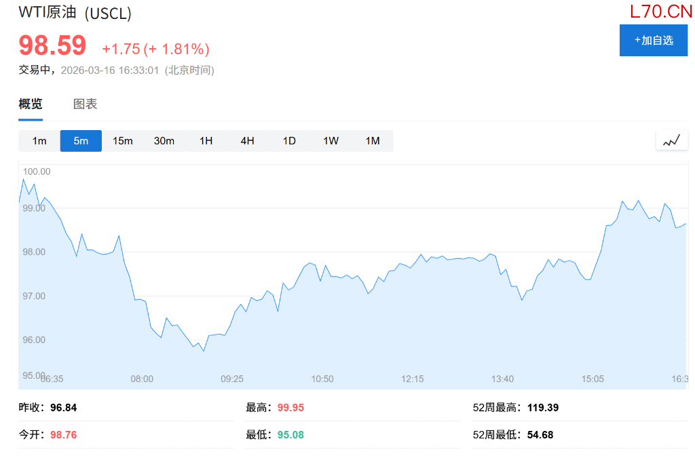Click the +加自选 add to watchlist button
Viewport: 695px width, 456px height.
point(653,40)
